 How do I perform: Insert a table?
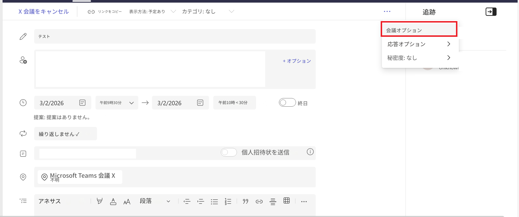[x=287, y=200]
